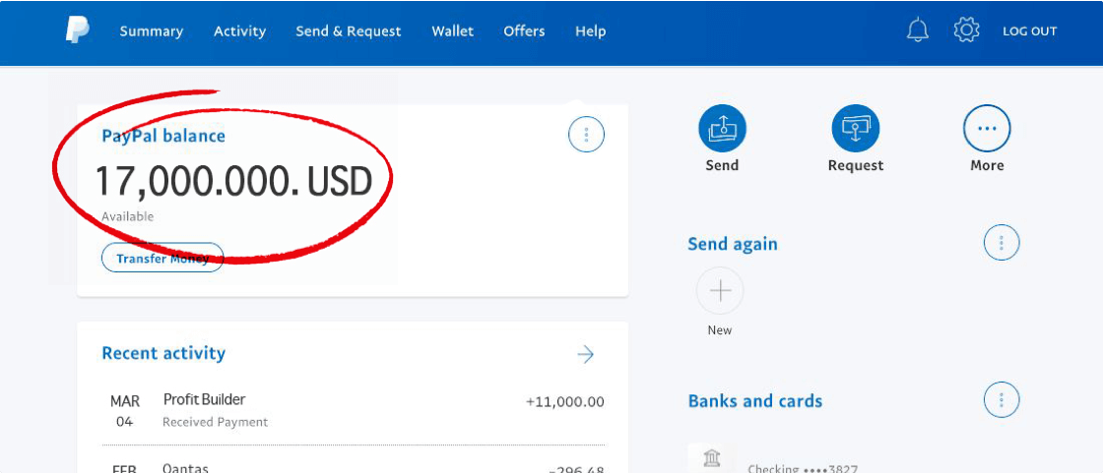The height and width of the screenshot is (474, 1103).
Task: Open PayPal balance options menu
Action: [586, 134]
